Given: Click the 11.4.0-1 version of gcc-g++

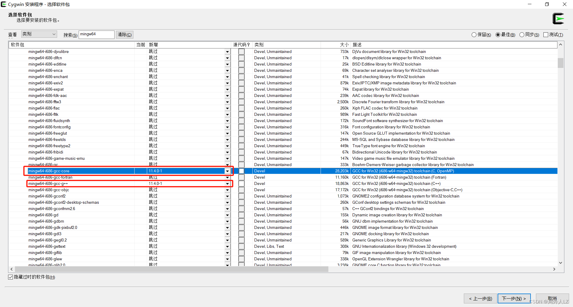Looking at the screenshot, I should (155, 184).
